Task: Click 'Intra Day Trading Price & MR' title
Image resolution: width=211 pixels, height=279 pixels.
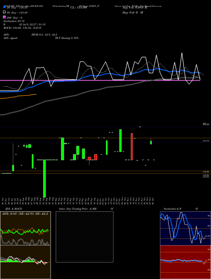Action: click(78, 209)
